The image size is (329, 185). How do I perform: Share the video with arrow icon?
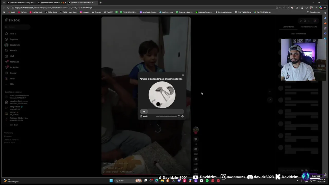tap(196, 169)
